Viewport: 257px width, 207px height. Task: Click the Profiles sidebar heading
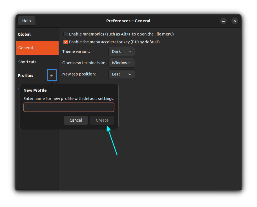pyautogui.click(x=26, y=75)
